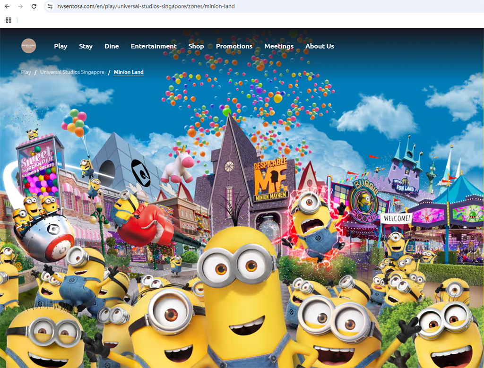Open site information icon beside URL
The width and height of the screenshot is (484, 368).
(x=50, y=6)
